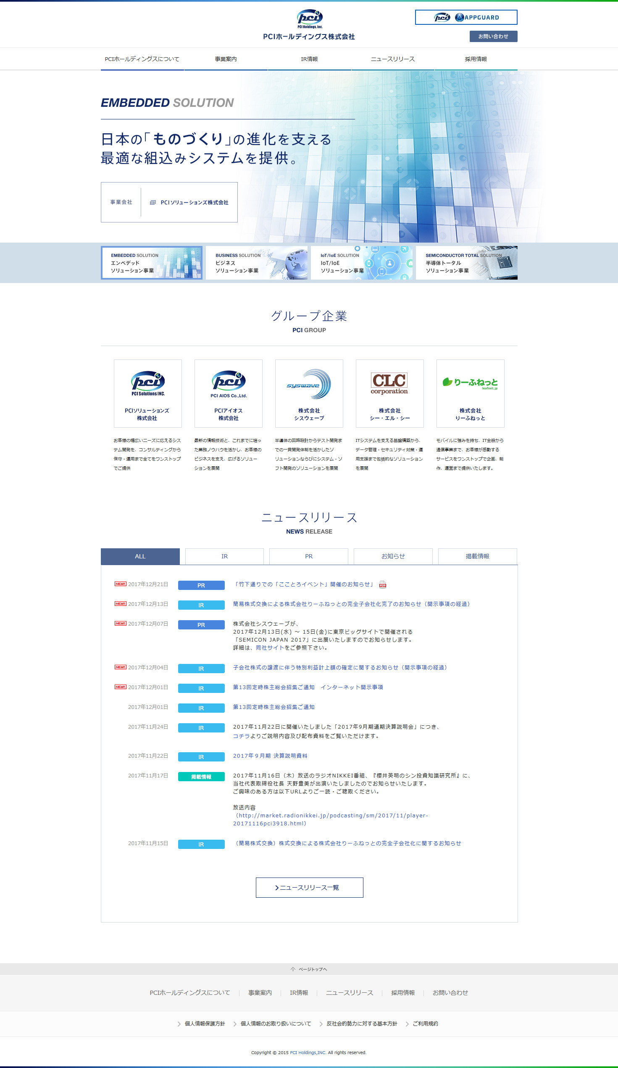Click NEW badge on 2017年12月21日 entry
Viewport: 618px width, 1068px height.
[120, 584]
